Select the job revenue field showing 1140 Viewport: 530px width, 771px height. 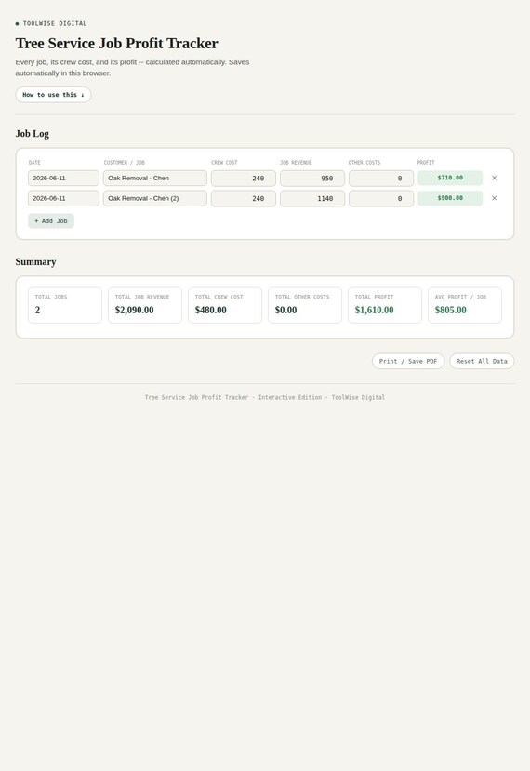[x=312, y=199]
